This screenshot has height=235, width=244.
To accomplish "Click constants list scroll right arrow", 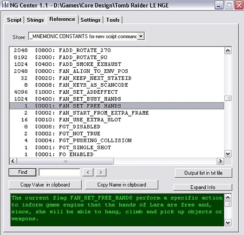I will tap(220, 161).
